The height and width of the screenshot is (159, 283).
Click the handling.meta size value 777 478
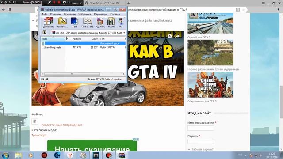[76, 47]
